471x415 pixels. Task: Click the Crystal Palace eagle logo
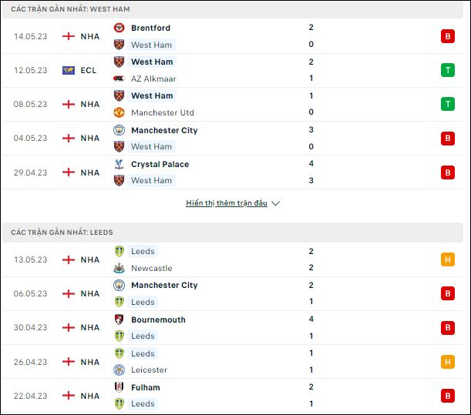(119, 164)
